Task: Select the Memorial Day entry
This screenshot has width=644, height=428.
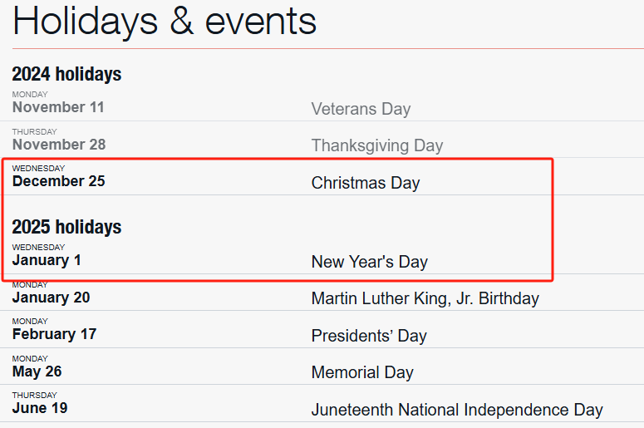Action: tap(362, 372)
